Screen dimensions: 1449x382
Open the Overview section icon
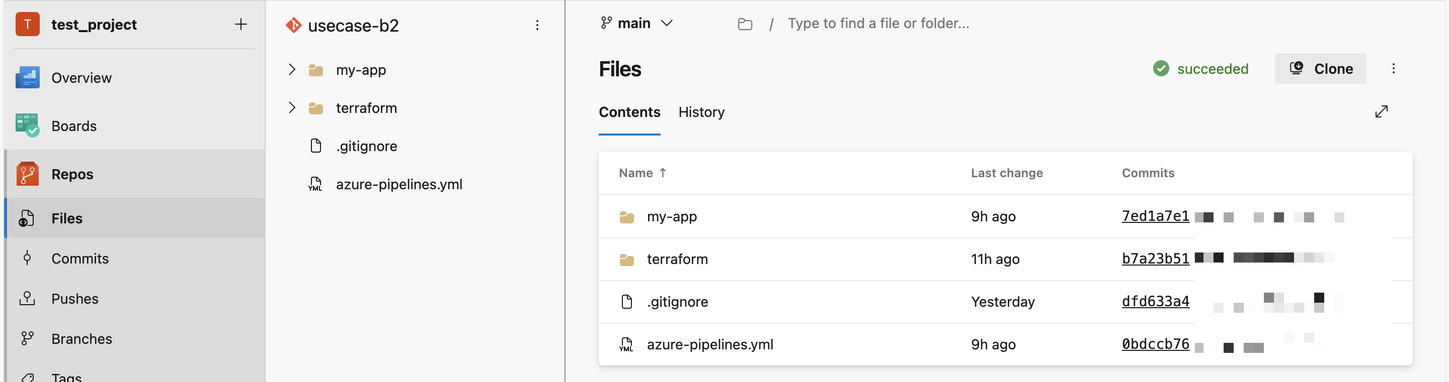[28, 77]
